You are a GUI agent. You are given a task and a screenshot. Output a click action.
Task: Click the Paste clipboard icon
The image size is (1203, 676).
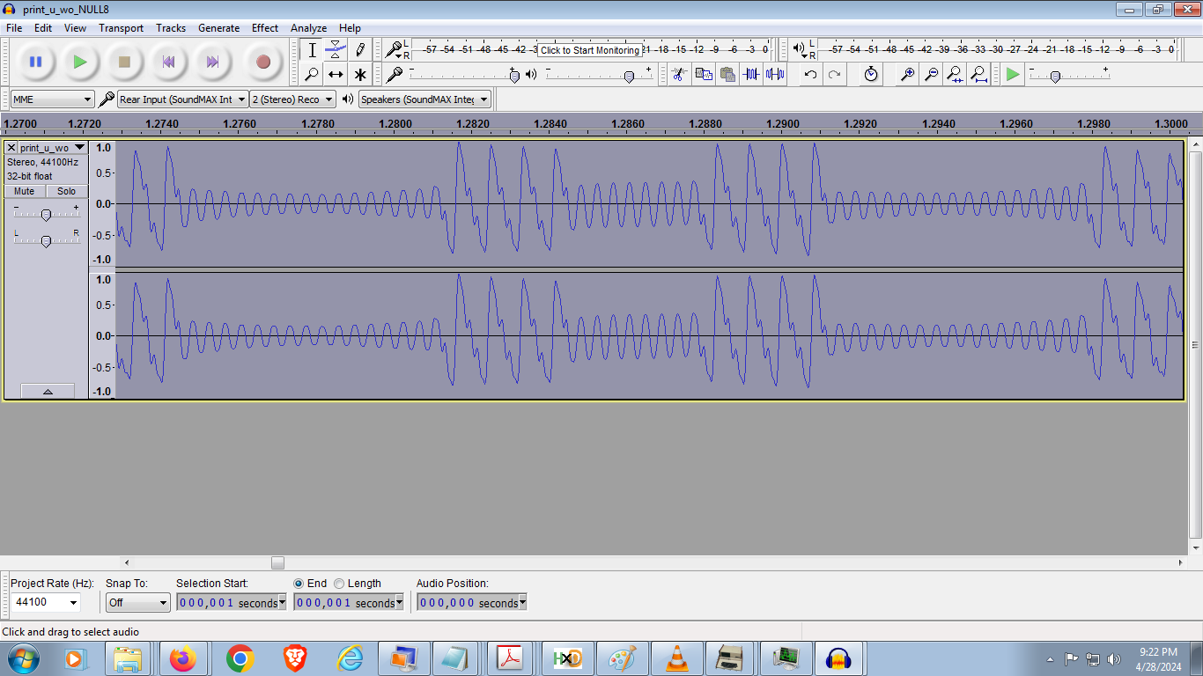(x=727, y=74)
